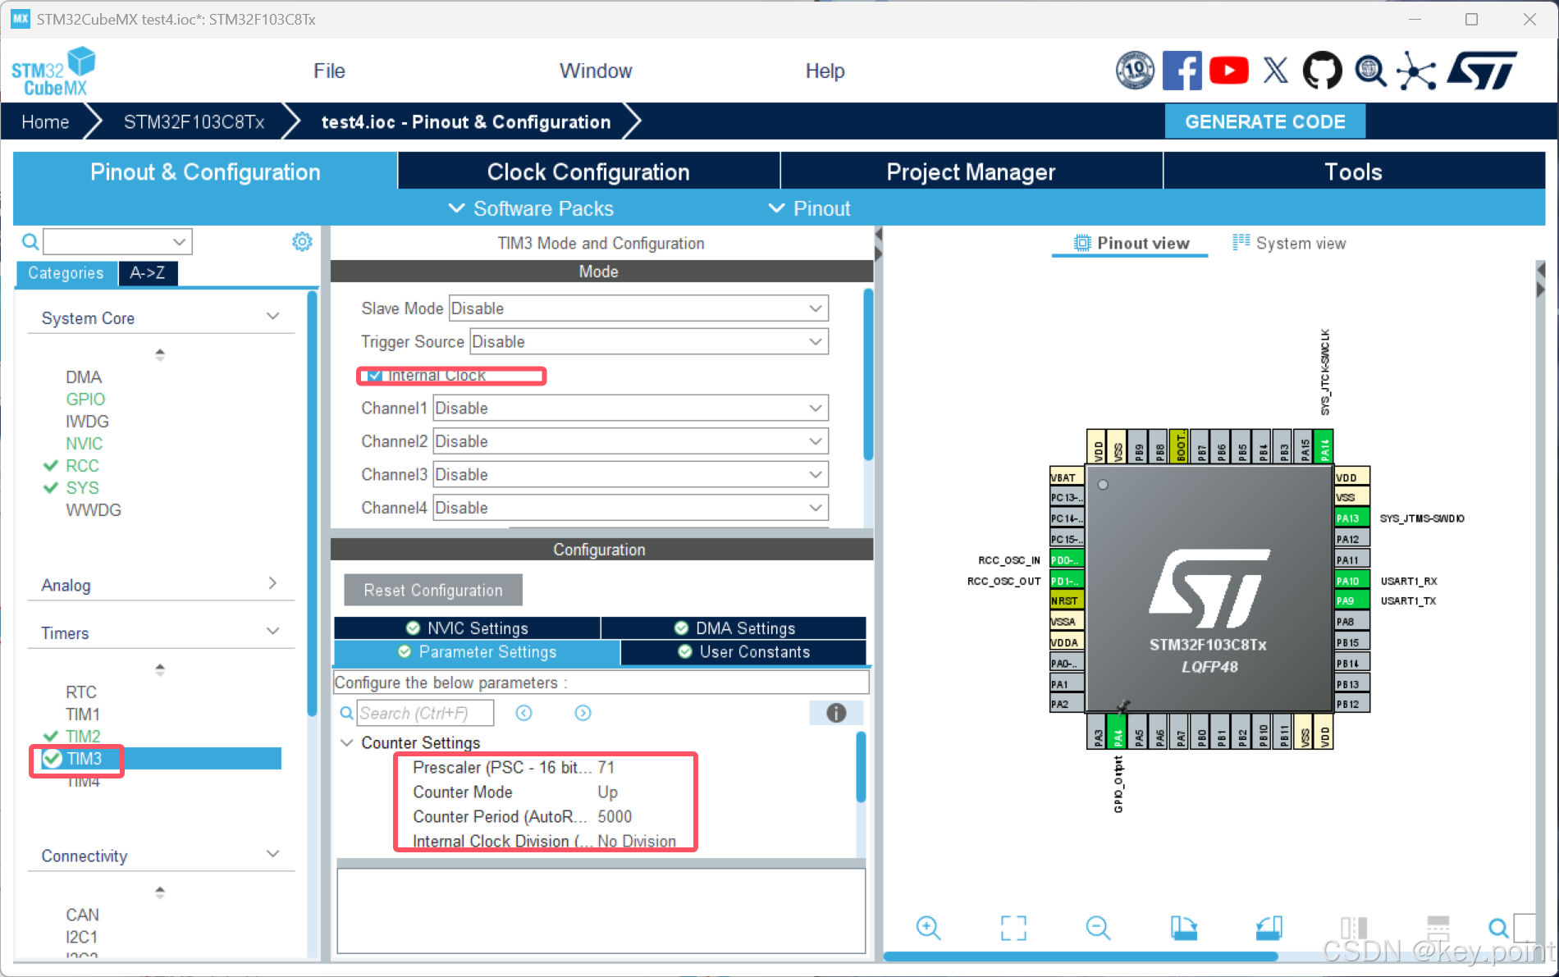Screen dimensions: 1559x977
Task: Open the File menu
Action: [329, 71]
